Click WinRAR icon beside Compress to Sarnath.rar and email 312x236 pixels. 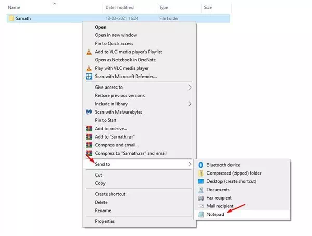(89, 153)
